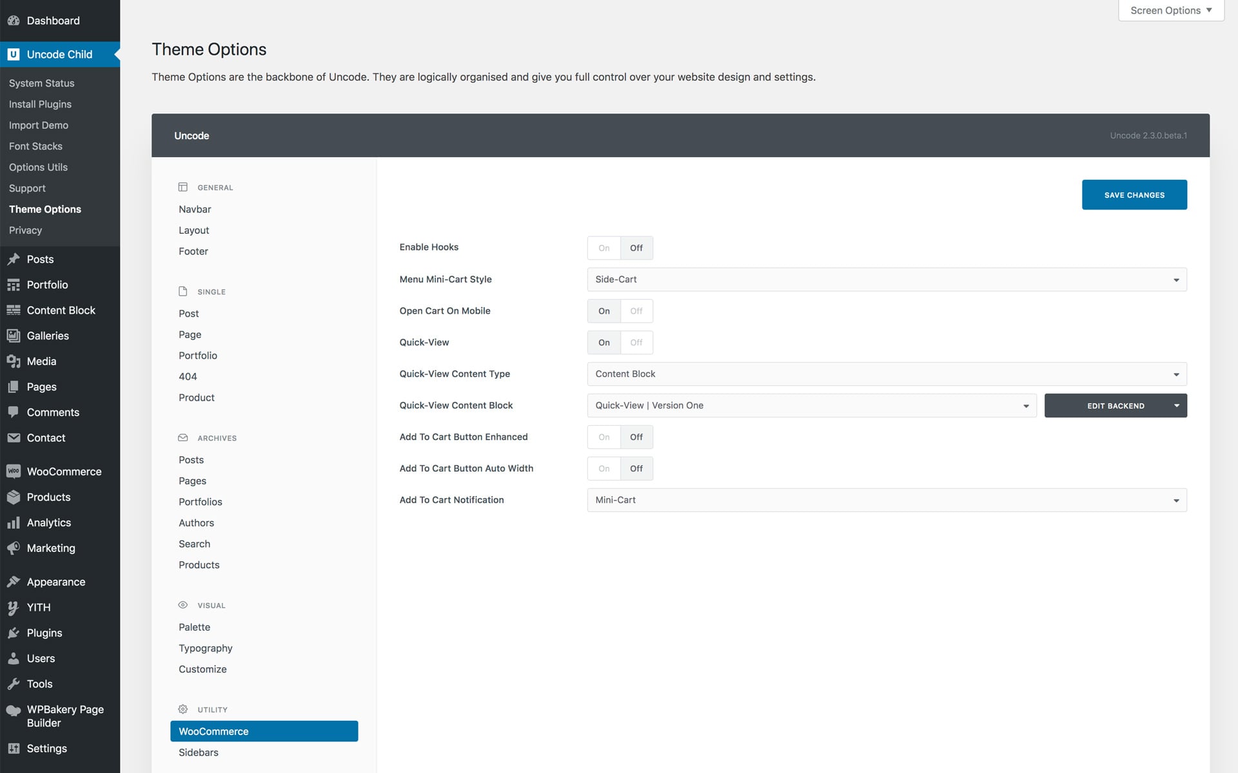Screen dimensions: 1238x773
Task: Click the Analytics icon in sidebar
Action: 14,522
